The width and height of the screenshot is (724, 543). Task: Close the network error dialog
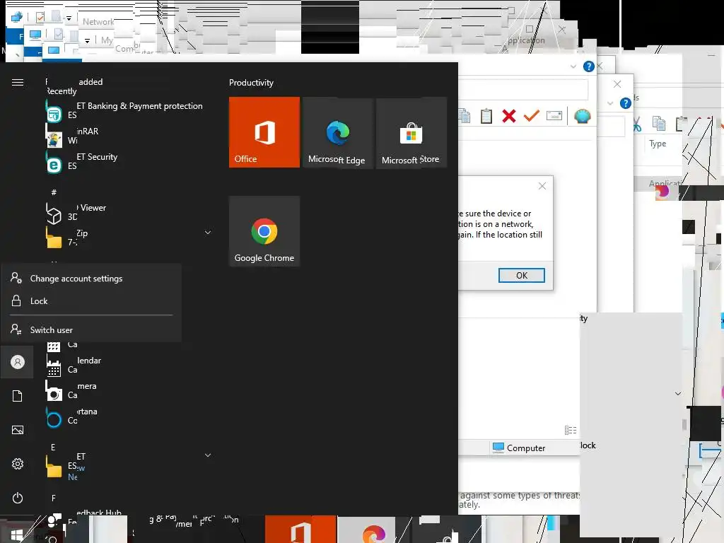[542, 186]
